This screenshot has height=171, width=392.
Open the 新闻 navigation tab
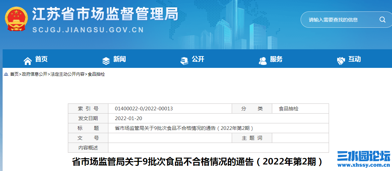point(120,59)
